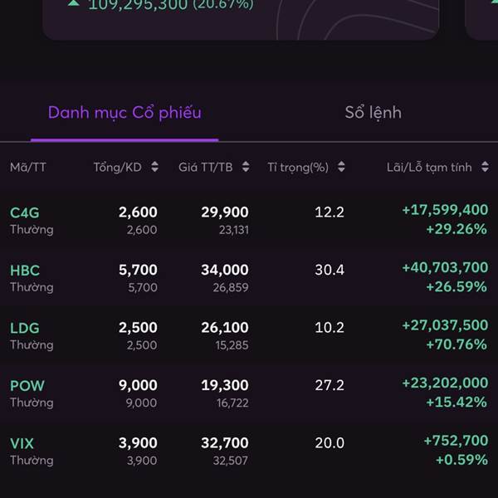Click the Tổng/KD sort arrows icon

click(x=154, y=167)
